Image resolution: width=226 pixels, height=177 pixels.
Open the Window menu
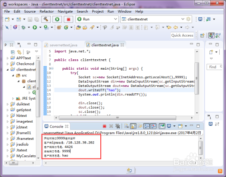point(124,11)
